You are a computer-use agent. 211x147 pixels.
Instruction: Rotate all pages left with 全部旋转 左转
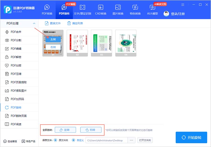(65, 130)
